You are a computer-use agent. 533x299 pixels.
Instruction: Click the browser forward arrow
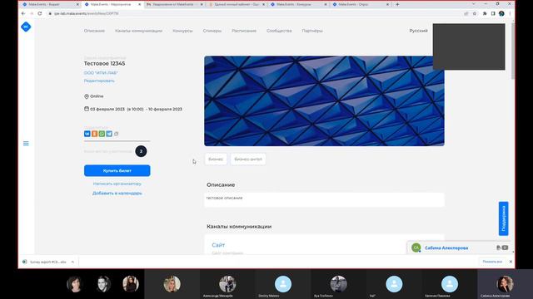click(x=32, y=13)
